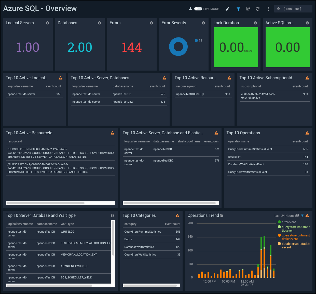The width and height of the screenshot is (316, 294).
Task: Click the info icon on Logical Servers panel
Action: (48, 23)
